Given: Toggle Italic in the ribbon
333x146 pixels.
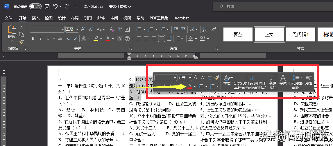Looking at the screenshot, I should (x=40, y=39).
